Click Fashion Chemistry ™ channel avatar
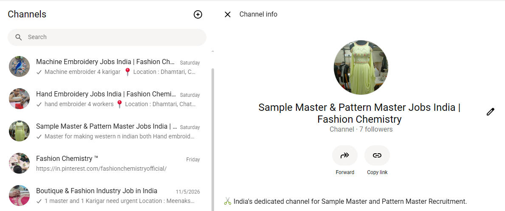 coord(19,163)
